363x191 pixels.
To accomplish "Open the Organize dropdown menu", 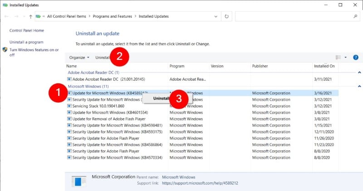I will point(79,57).
